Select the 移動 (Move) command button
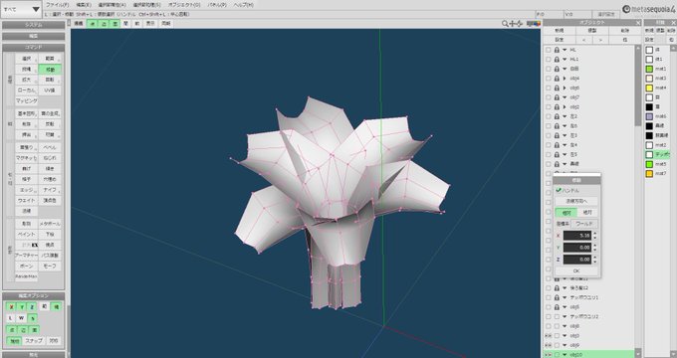677x358 pixels. pos(50,69)
